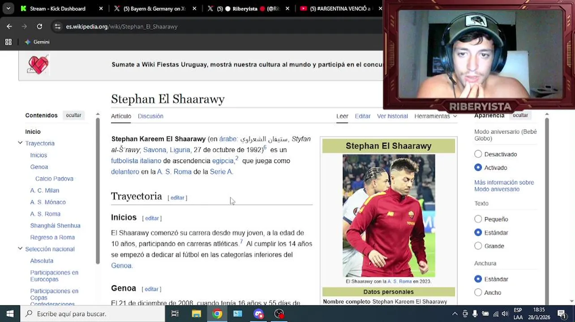Open Ver historial tab
Viewport: 575px width, 322px height.
click(x=392, y=116)
